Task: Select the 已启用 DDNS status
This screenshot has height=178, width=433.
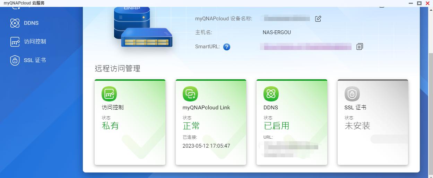Action: point(276,126)
